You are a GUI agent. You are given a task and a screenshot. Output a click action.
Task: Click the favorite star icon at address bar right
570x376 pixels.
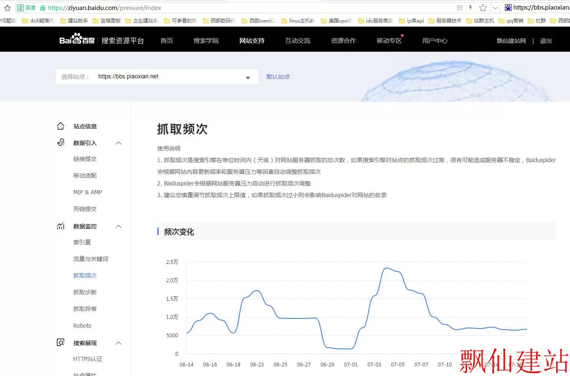coord(483,8)
